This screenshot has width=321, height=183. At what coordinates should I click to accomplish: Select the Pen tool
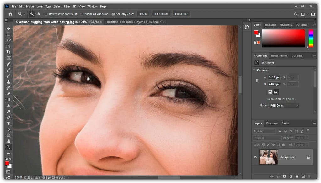[x=8, y=118]
